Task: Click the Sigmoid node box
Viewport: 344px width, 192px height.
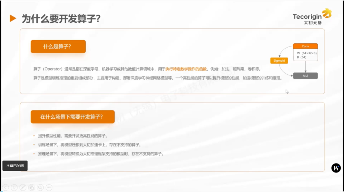Action: pos(279,61)
